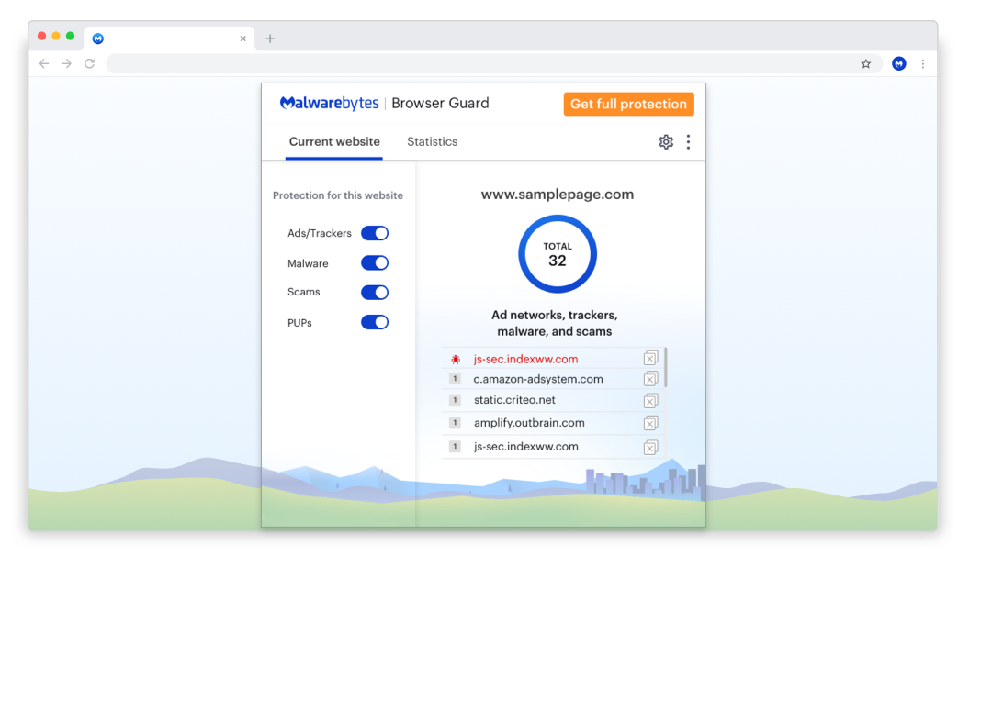Click the exclude icon for static.criteo.net
992x723 pixels.
pyautogui.click(x=650, y=401)
